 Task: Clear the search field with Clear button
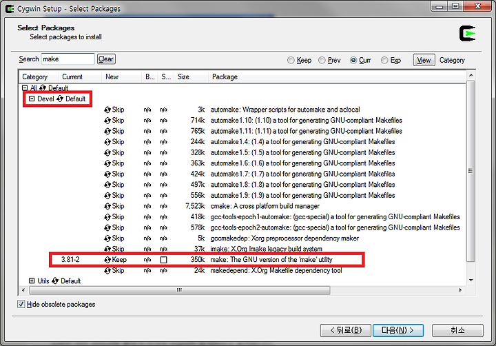[x=106, y=59]
